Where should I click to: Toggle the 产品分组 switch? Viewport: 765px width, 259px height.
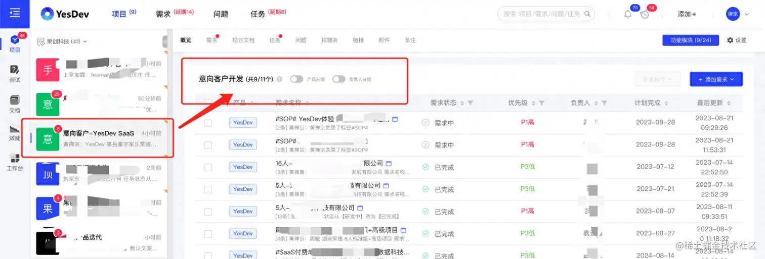click(x=296, y=79)
